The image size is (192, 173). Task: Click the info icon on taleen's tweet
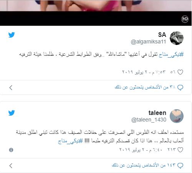11,150
